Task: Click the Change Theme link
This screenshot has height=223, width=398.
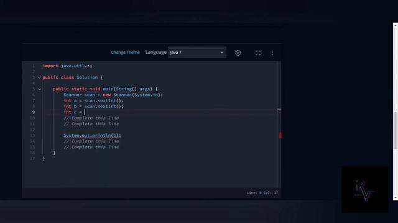Action: coord(125,52)
